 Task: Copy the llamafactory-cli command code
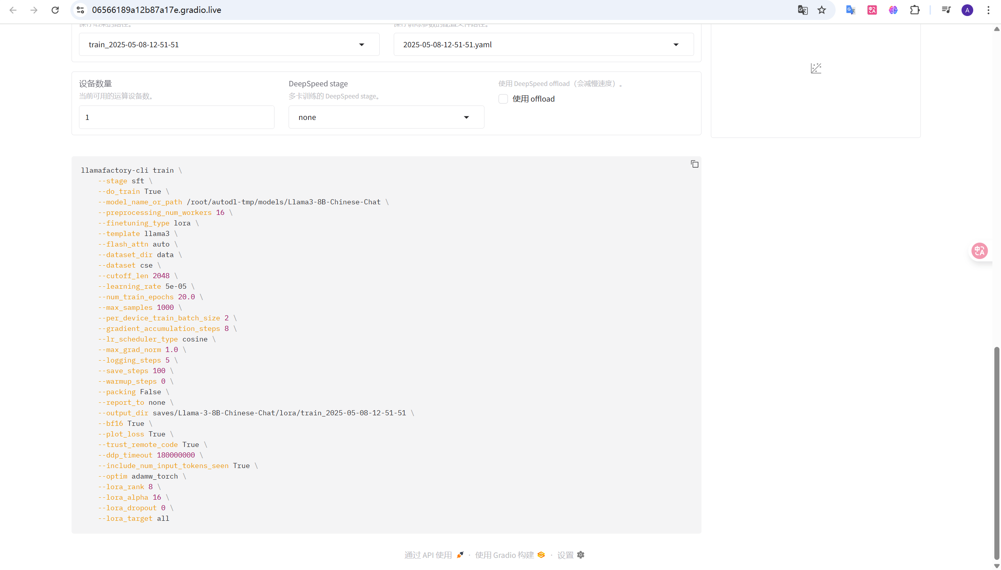pyautogui.click(x=694, y=164)
